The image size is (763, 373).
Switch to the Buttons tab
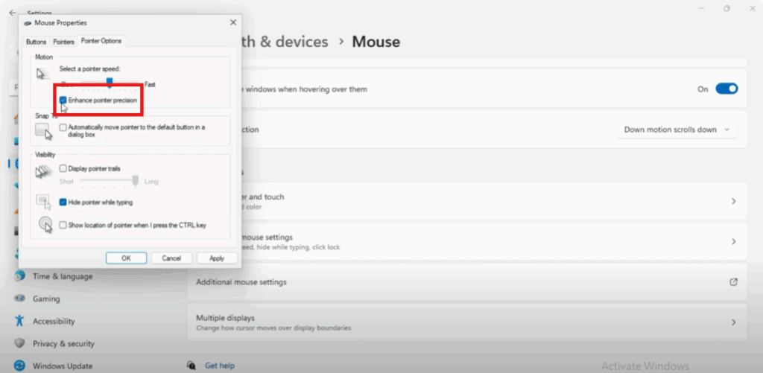pyautogui.click(x=36, y=42)
